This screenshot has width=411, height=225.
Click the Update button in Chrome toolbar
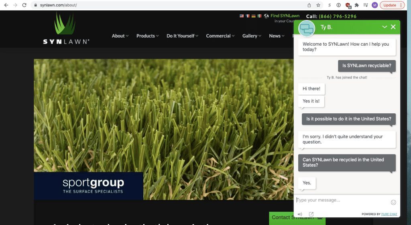point(392,5)
